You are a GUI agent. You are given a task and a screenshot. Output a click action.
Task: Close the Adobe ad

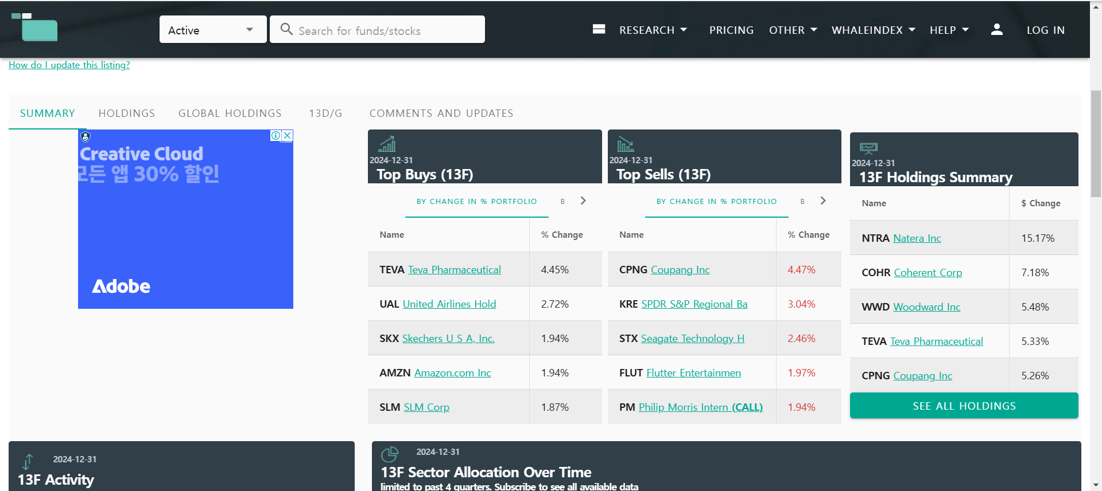point(288,136)
